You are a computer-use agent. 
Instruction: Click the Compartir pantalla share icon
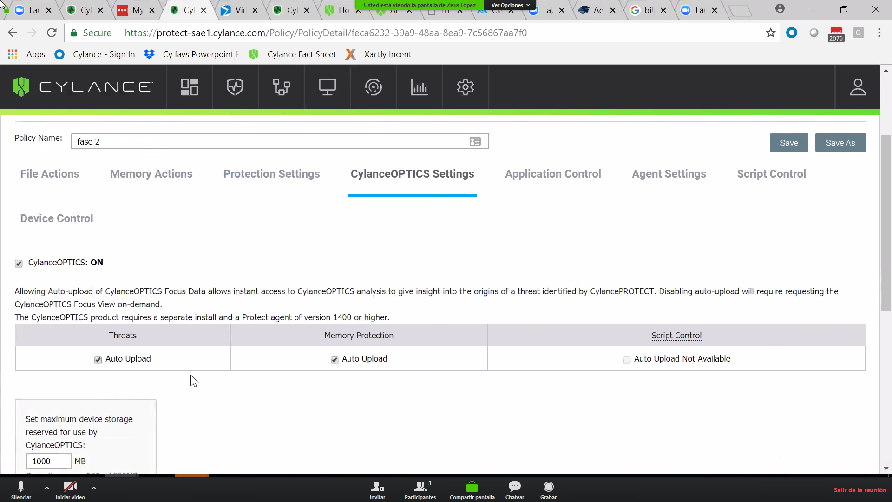[472, 487]
